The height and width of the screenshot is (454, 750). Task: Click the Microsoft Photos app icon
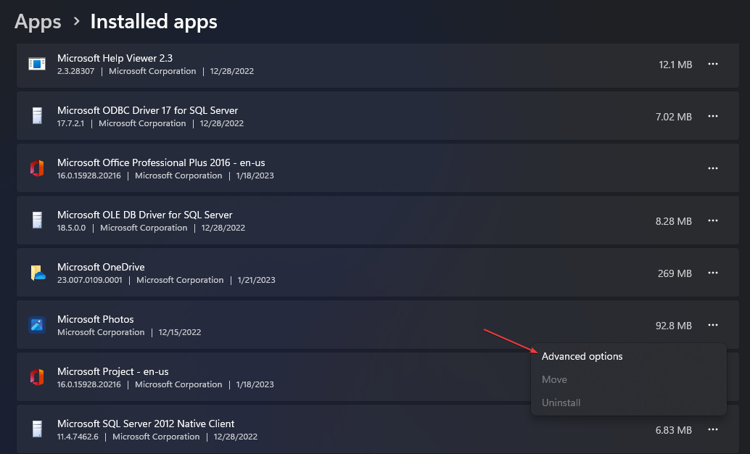[x=37, y=325]
